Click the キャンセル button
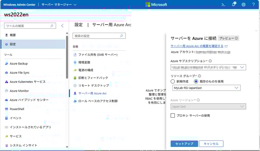 [x=211, y=144]
